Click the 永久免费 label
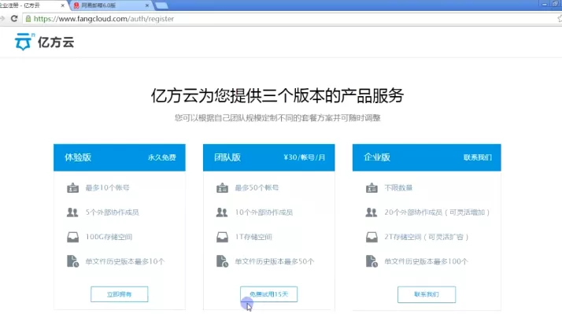562x314 pixels. click(x=162, y=157)
